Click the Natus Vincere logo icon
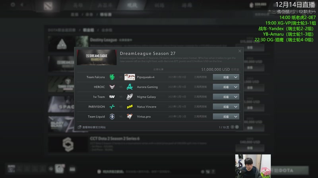The width and height of the screenshot is (318, 178). pyautogui.click(x=130, y=106)
